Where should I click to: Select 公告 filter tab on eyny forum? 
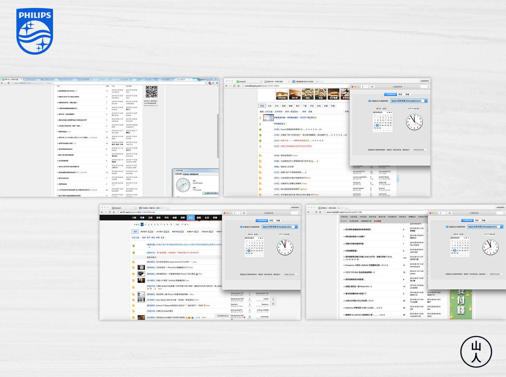[269, 106]
